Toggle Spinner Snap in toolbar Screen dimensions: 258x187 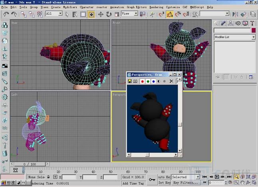[186, 14]
